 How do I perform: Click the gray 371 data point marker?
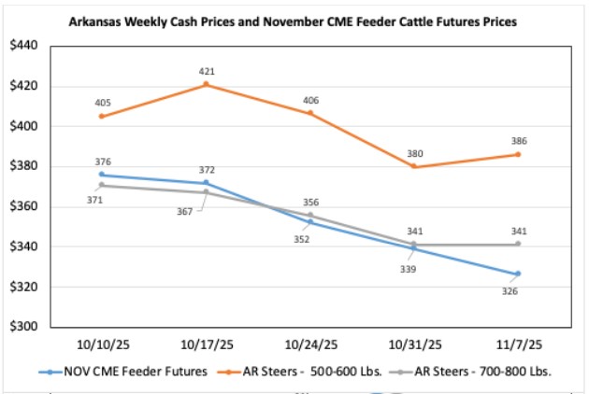pos(101,185)
